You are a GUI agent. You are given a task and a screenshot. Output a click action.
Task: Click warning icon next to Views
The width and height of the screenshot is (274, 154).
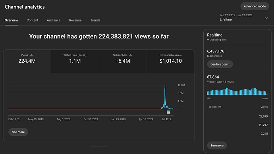pyautogui.click(x=31, y=55)
